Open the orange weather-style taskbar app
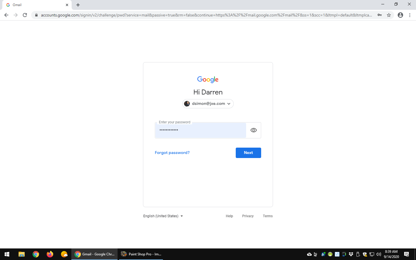Screen dimensions: 416x260 point(64,254)
